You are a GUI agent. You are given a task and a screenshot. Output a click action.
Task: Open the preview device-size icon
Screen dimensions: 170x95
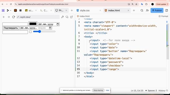[67, 17]
